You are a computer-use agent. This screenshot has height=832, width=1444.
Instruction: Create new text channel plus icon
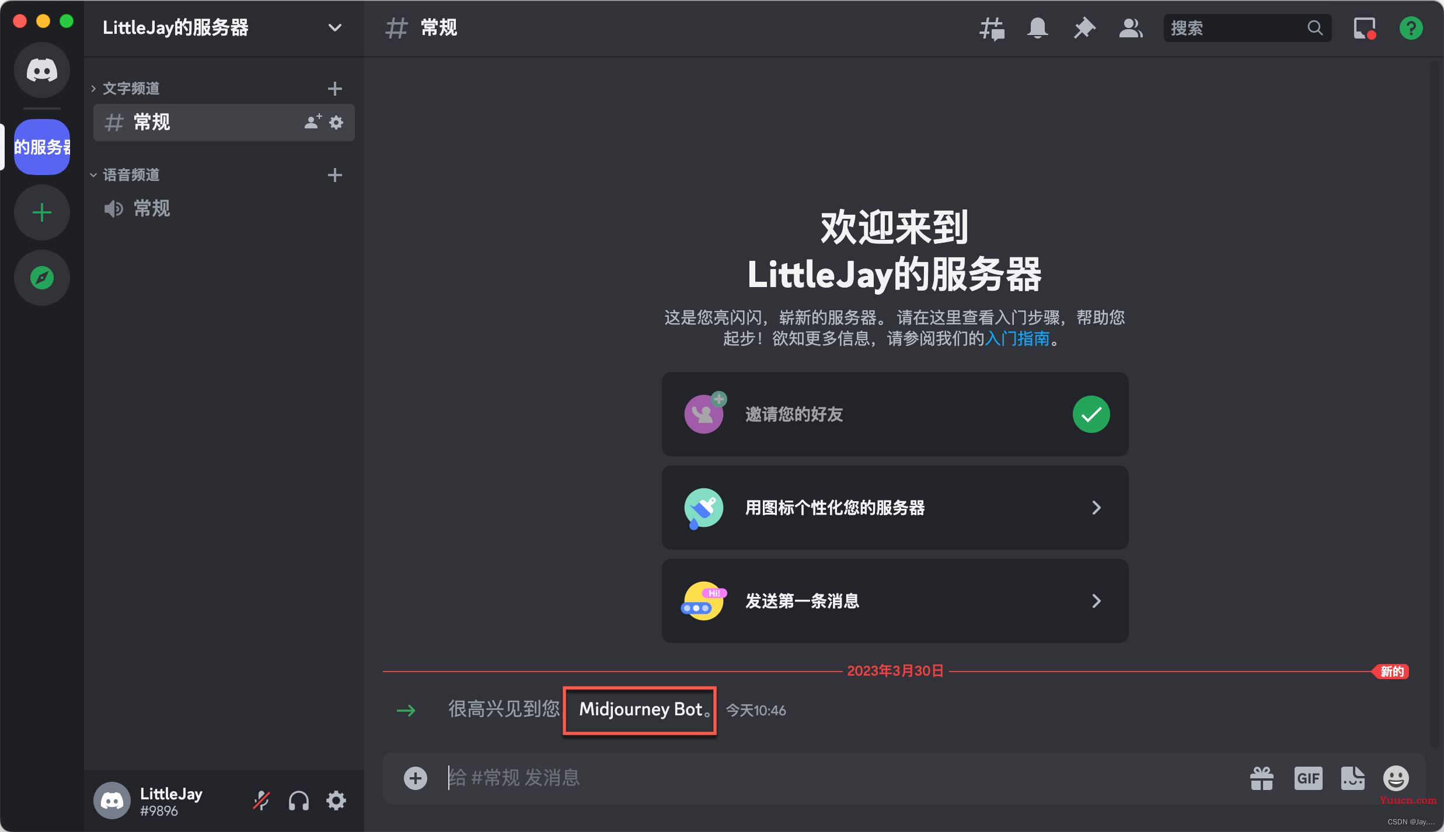(x=335, y=89)
